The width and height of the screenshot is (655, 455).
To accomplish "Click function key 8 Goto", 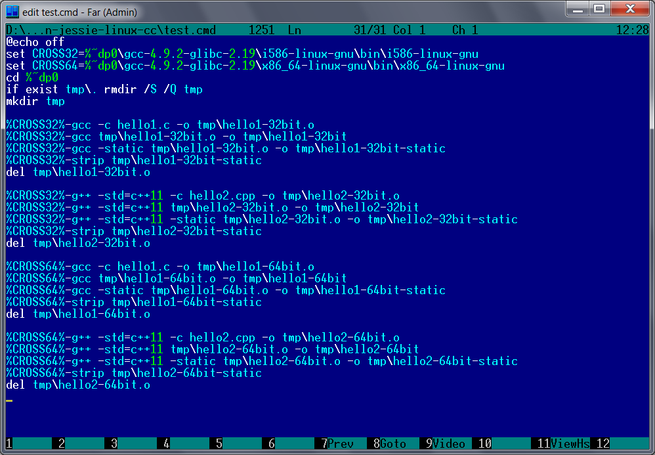I will (389, 443).
